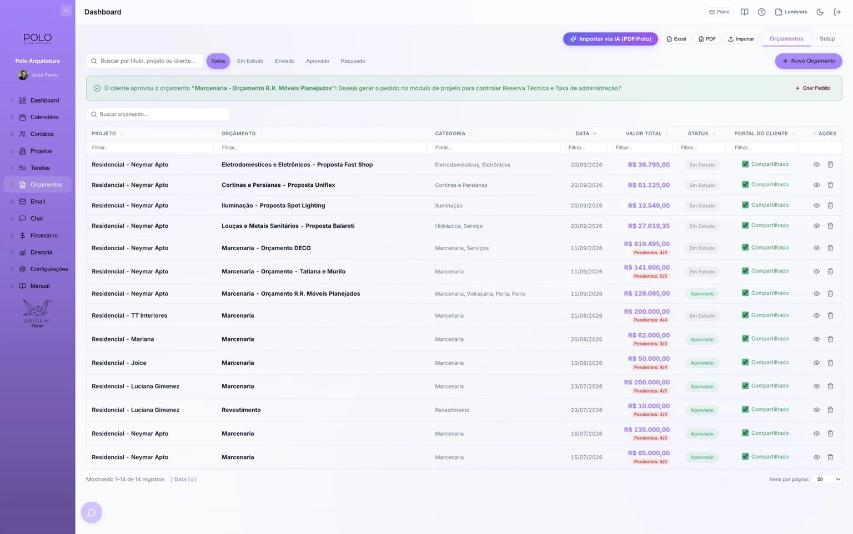
Task: Open the Calendário sidebar item
Action: click(x=38, y=118)
